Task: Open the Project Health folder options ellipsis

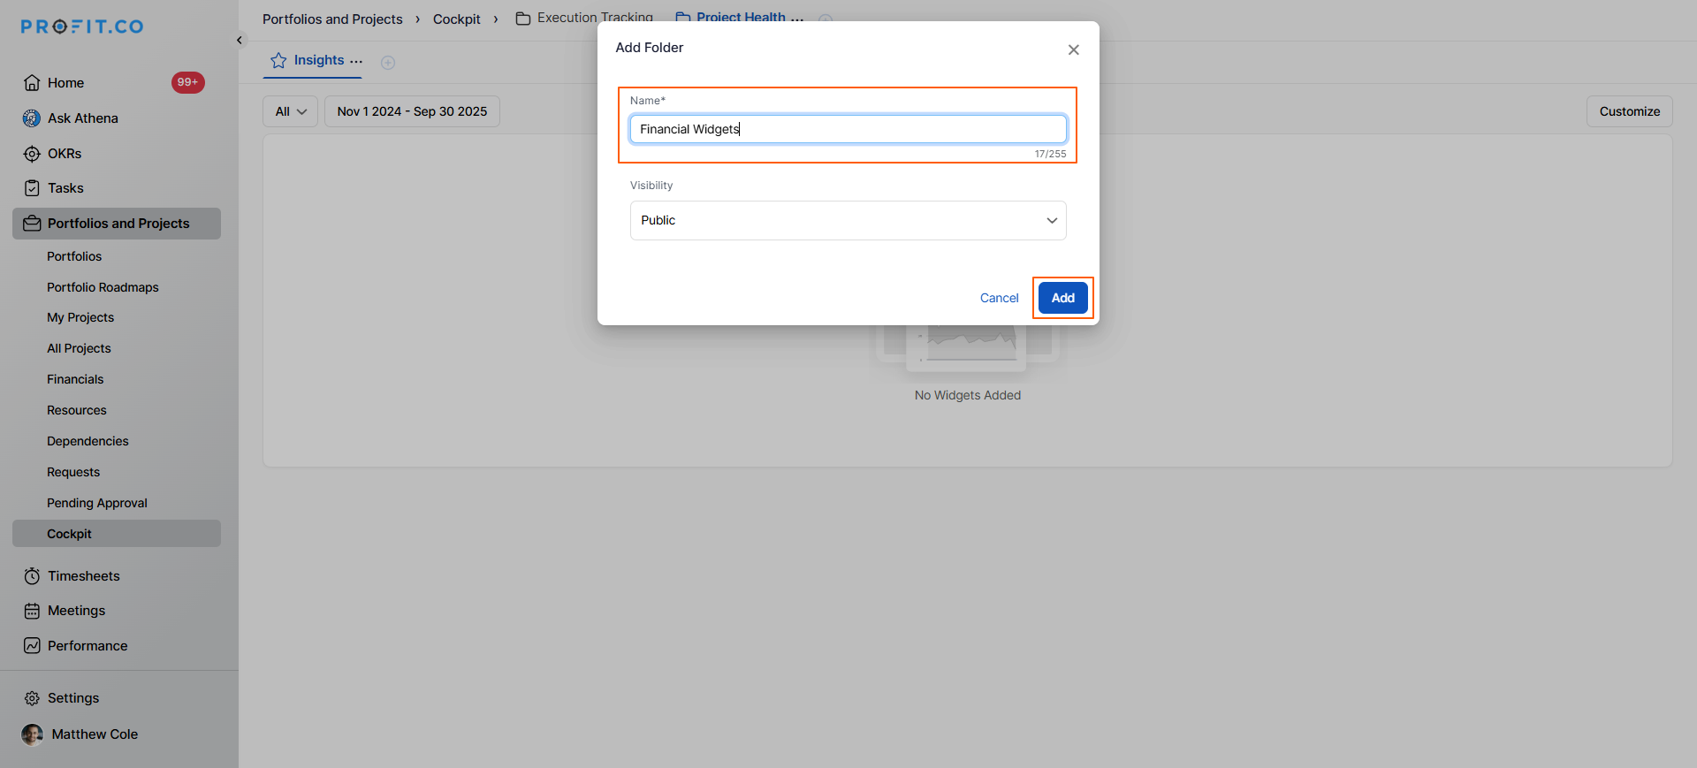Action: [x=797, y=18]
